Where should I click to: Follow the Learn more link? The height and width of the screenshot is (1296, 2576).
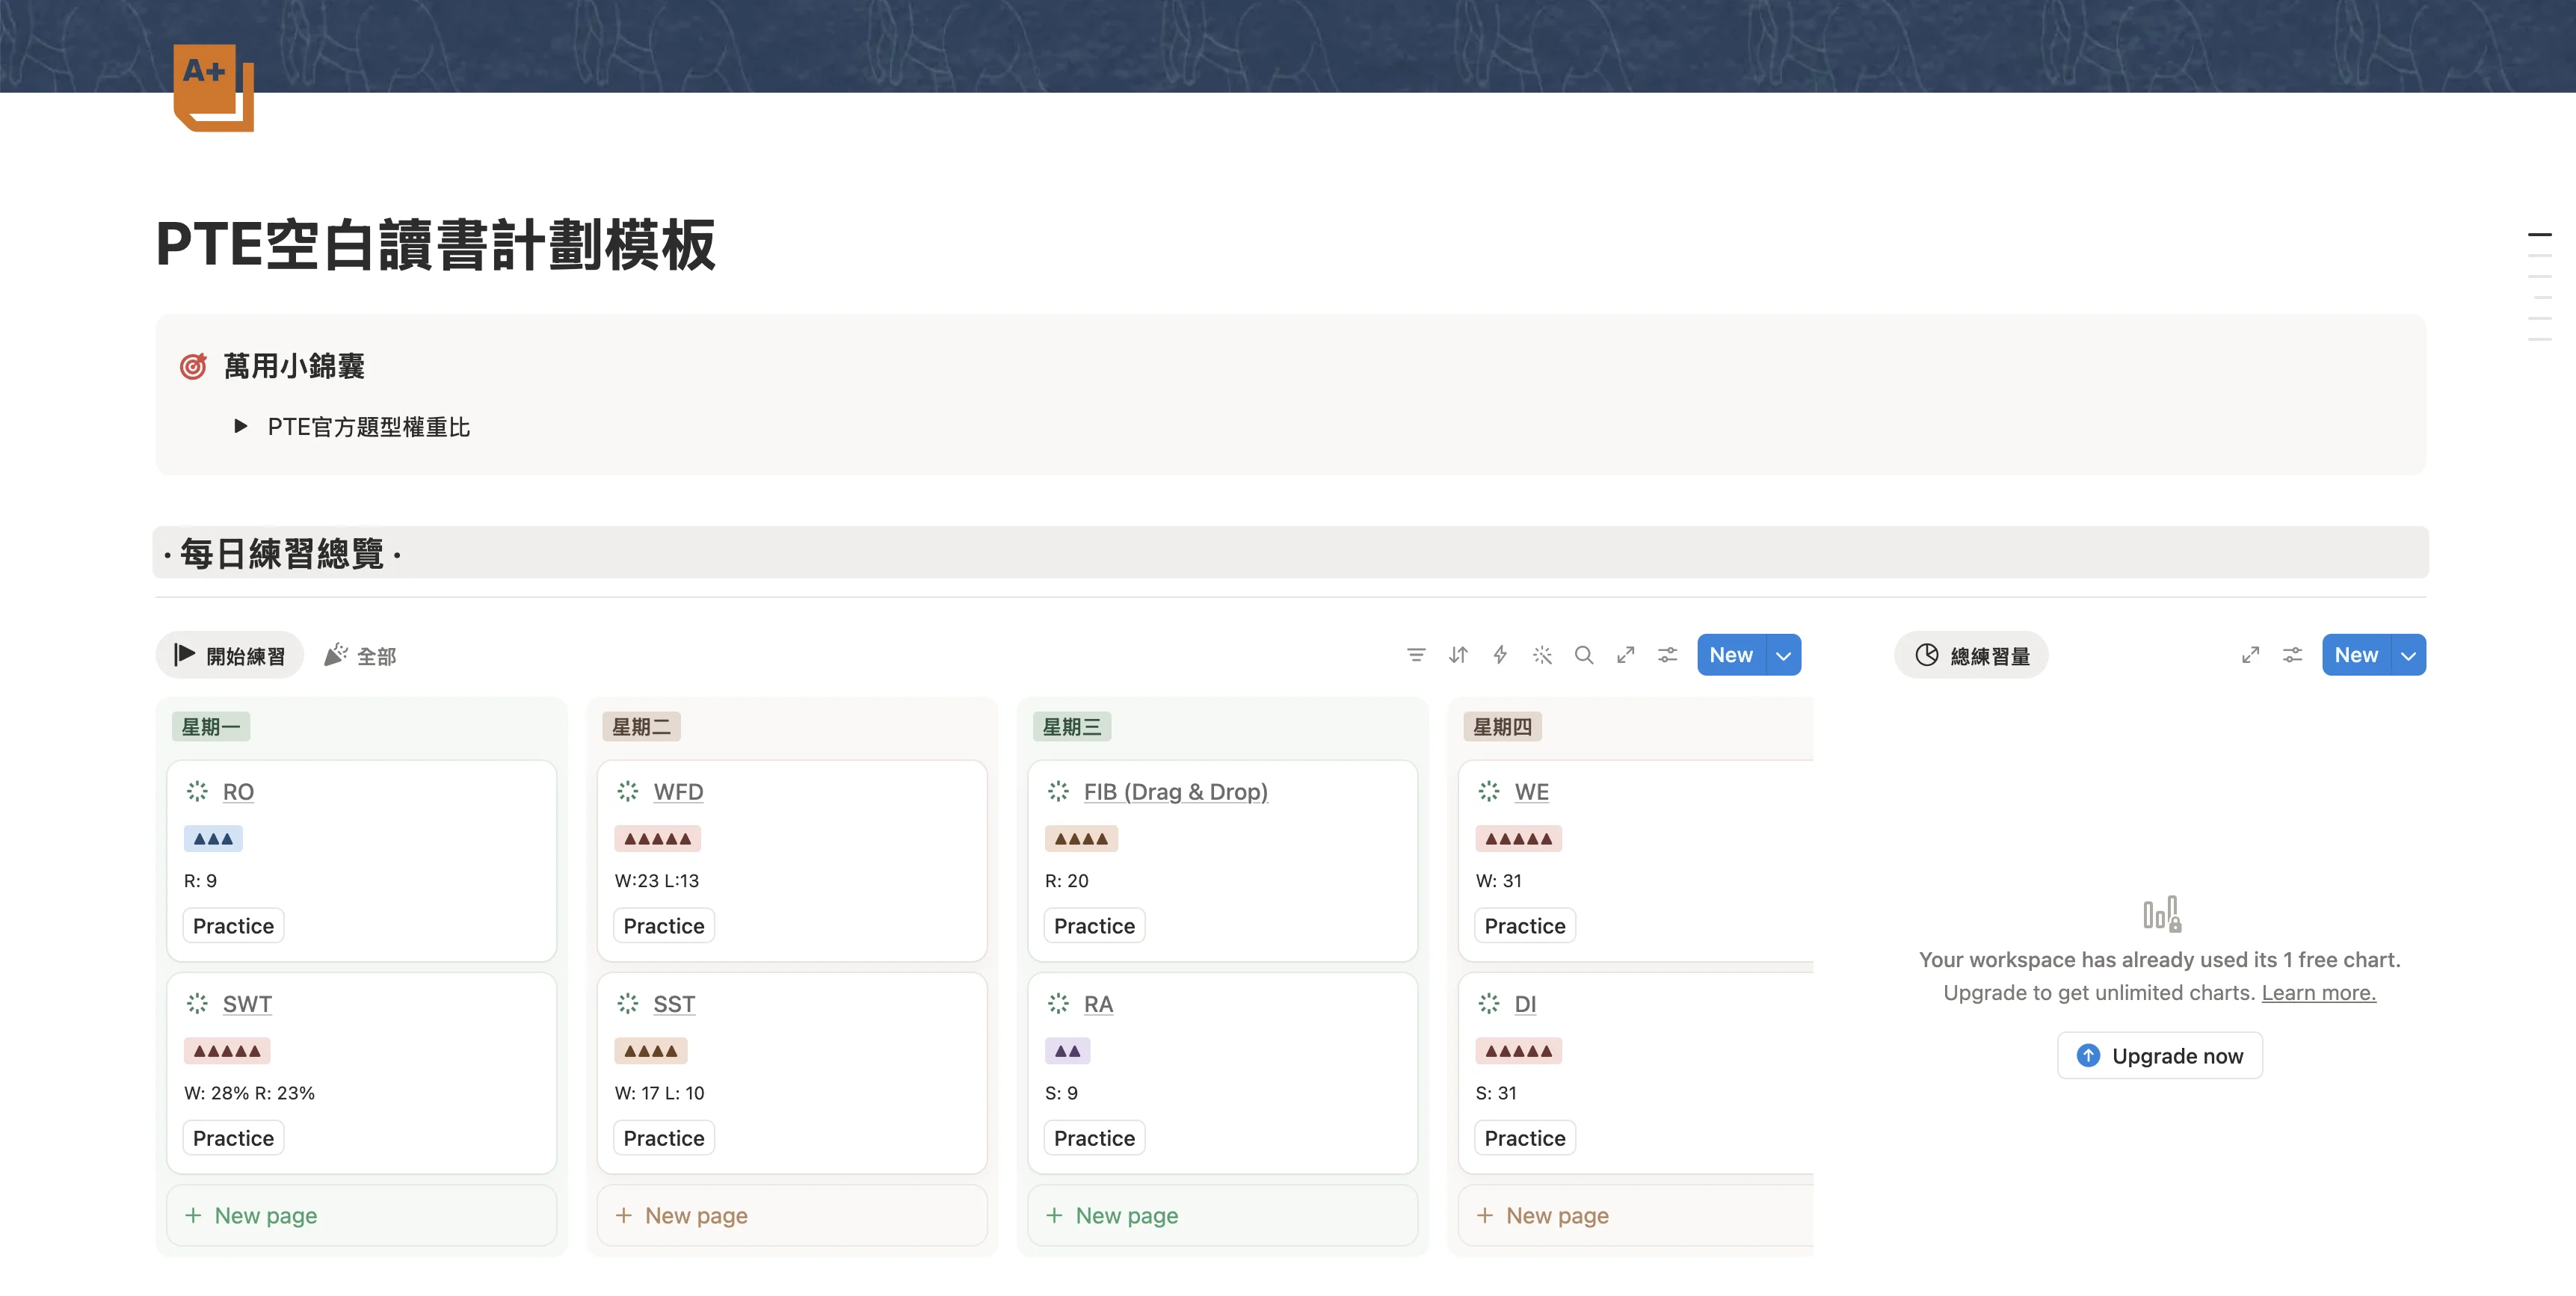[x=2319, y=993]
